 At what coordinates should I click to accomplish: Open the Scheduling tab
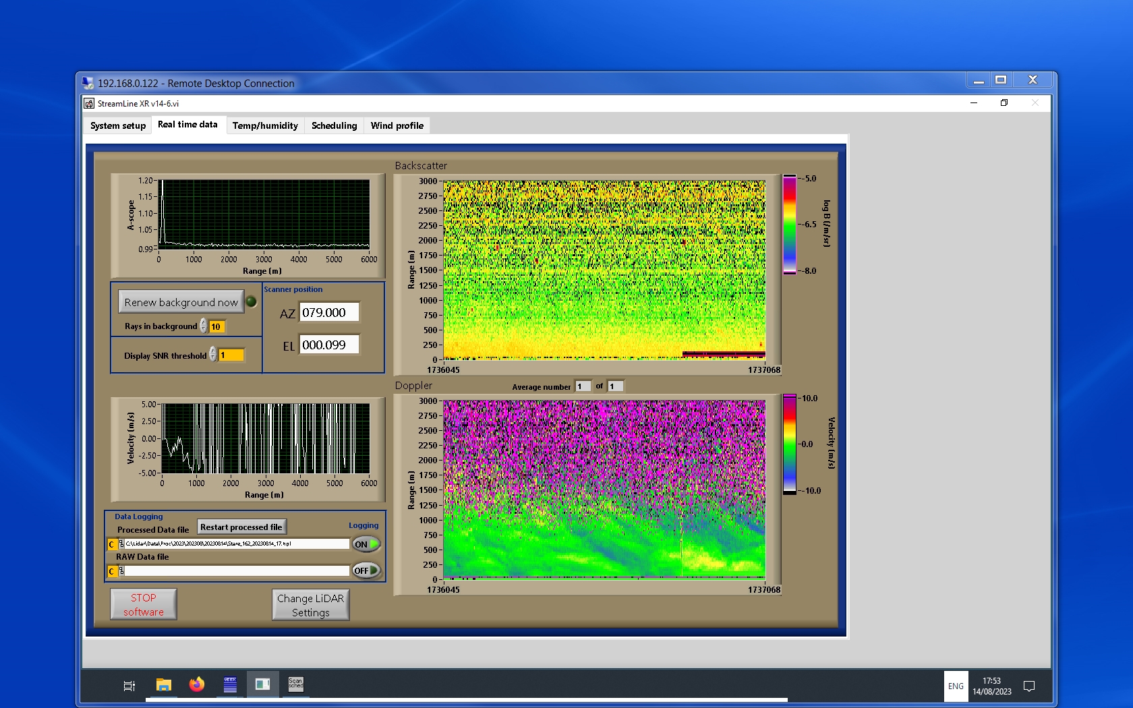334,125
